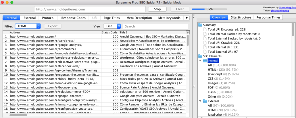Click the URL field to crawl
296x118 pixels.
click(x=90, y=9)
